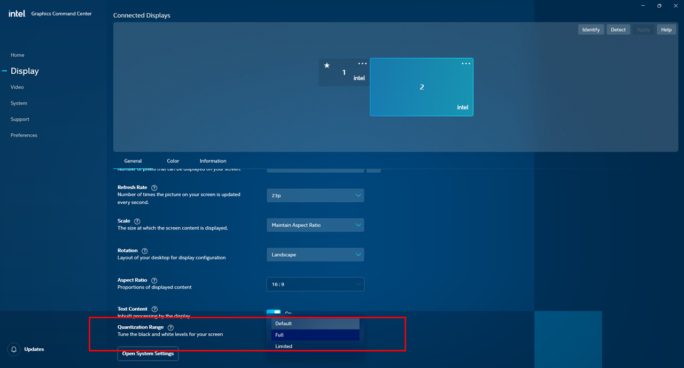The image size is (684, 368).
Task: Open the Rotation dropdown set to Landscape
Action: [x=315, y=255]
